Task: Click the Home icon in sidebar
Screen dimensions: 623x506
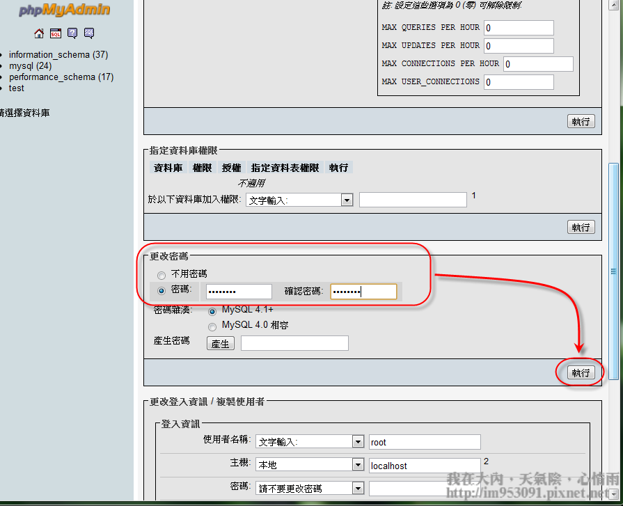Action: 39,33
